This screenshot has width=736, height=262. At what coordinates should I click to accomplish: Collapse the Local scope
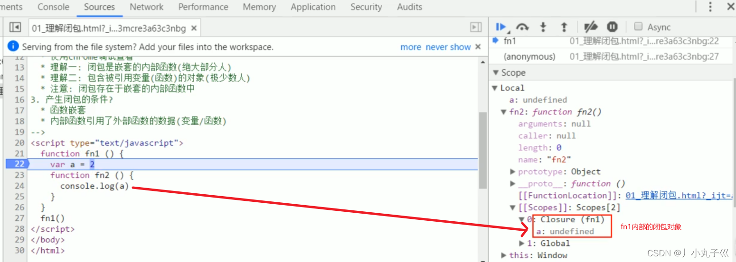495,88
